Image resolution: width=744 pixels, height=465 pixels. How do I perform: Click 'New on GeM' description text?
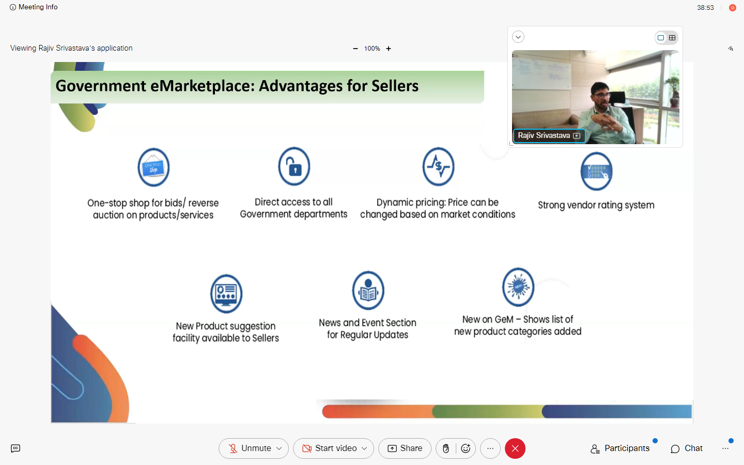coord(518,326)
